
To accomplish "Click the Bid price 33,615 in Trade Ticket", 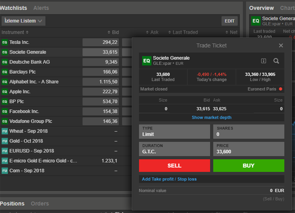I will point(203,109).
